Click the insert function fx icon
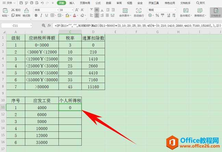This screenshot has height=152, width=222. tap(49, 25)
